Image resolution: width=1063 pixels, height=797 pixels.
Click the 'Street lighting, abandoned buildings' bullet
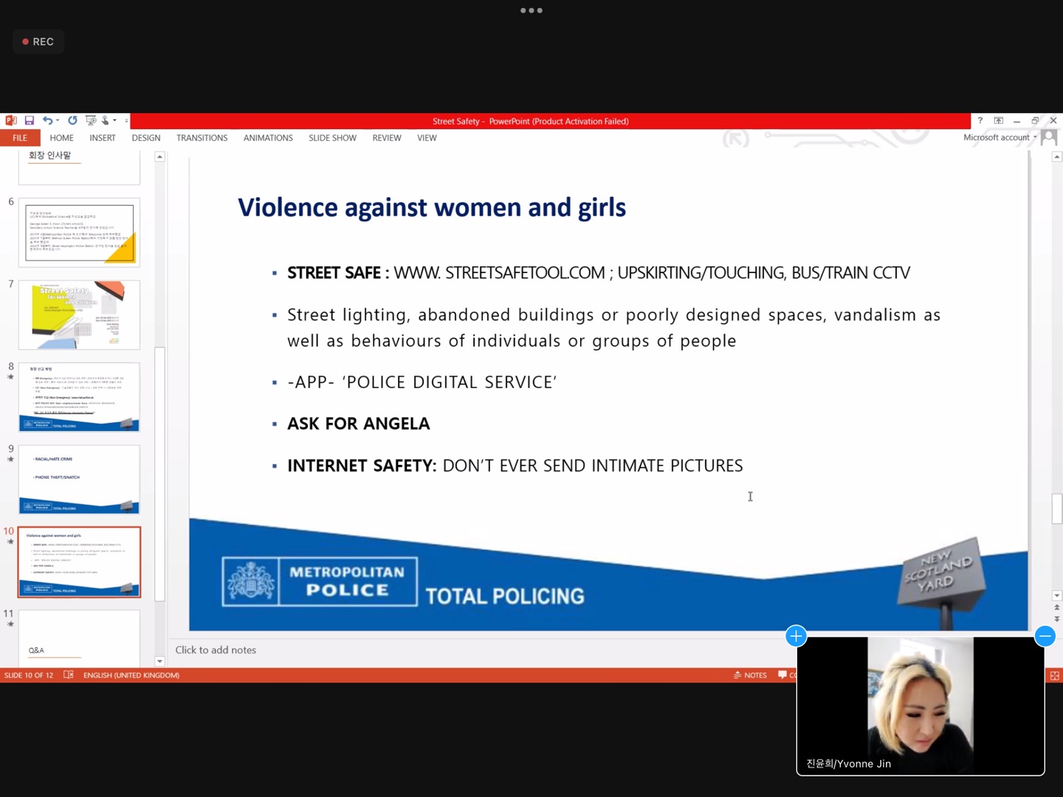[x=613, y=328]
